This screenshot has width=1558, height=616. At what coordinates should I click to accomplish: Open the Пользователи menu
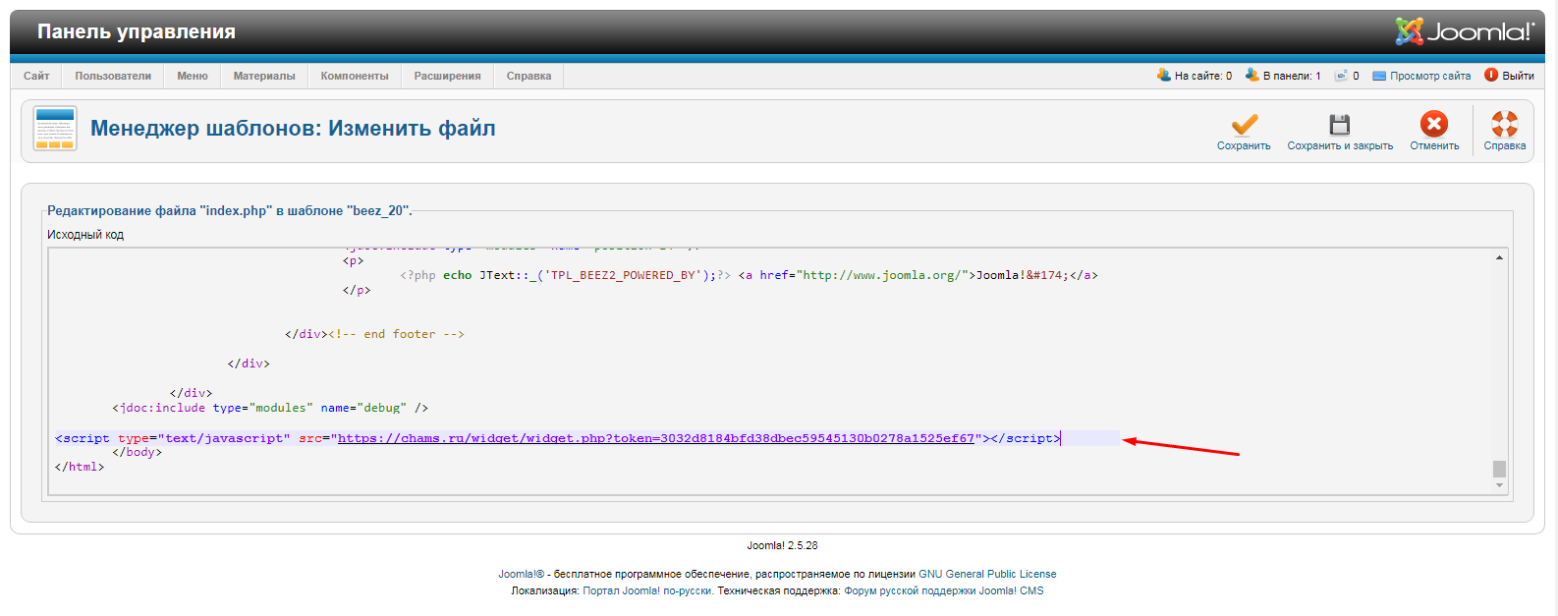[113, 76]
